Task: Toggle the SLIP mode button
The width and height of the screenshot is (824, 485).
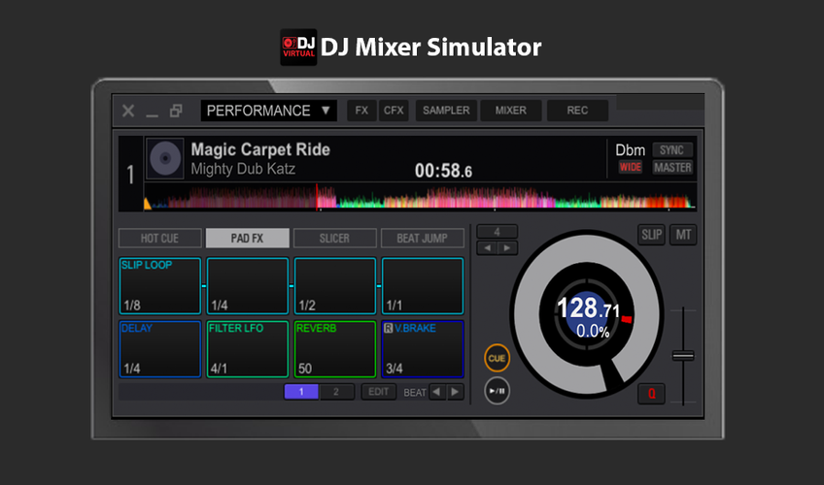Action: [652, 235]
